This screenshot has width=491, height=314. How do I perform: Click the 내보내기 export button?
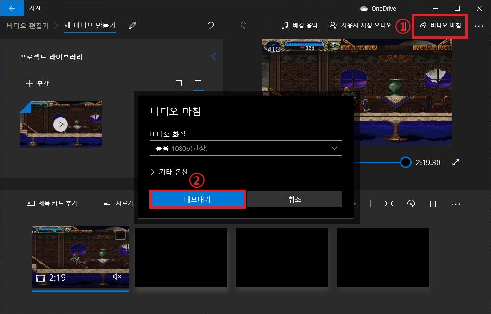(x=197, y=199)
